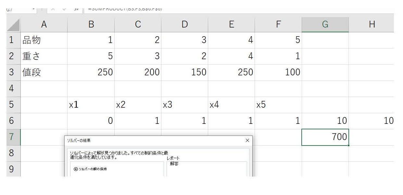Click cell B6 containing 0 under x1
The width and height of the screenshot is (403, 195).
pos(91,121)
